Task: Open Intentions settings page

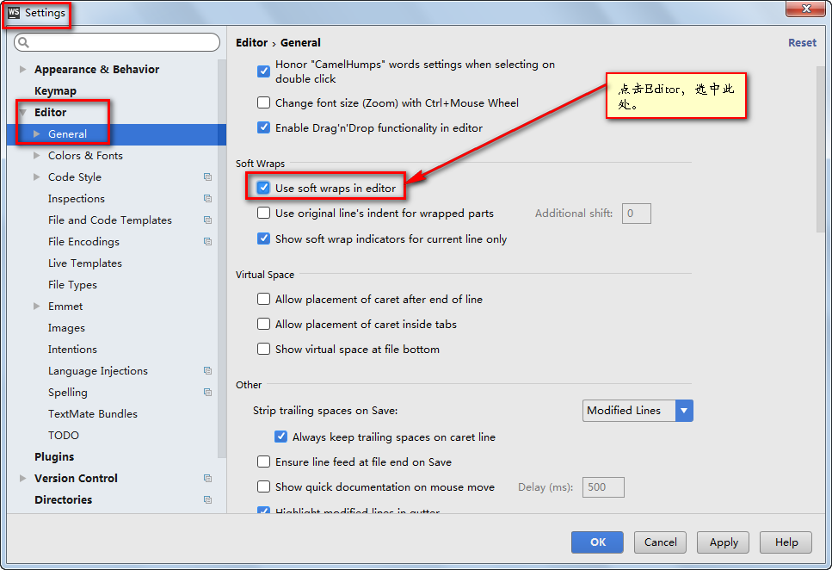Action: 72,349
